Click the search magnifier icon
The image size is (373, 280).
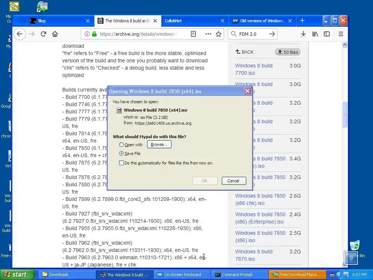(x=234, y=34)
